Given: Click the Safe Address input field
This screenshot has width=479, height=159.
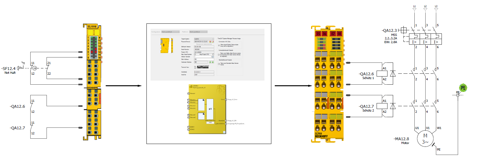Looking at the screenshot, I should tap(204, 59).
